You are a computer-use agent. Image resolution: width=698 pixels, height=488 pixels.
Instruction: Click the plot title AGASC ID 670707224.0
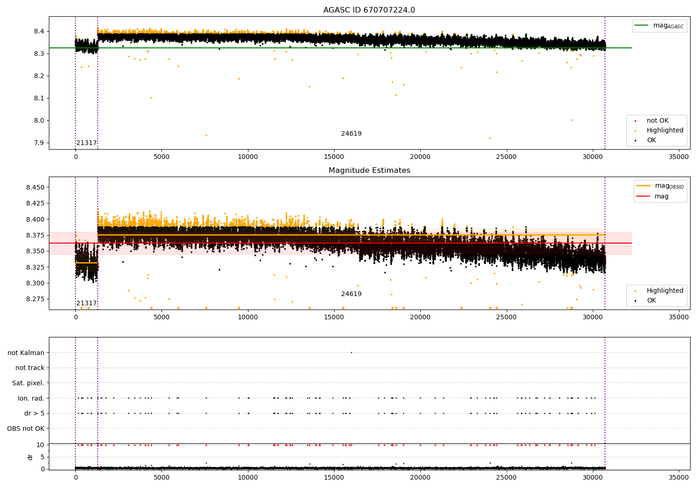[369, 10]
